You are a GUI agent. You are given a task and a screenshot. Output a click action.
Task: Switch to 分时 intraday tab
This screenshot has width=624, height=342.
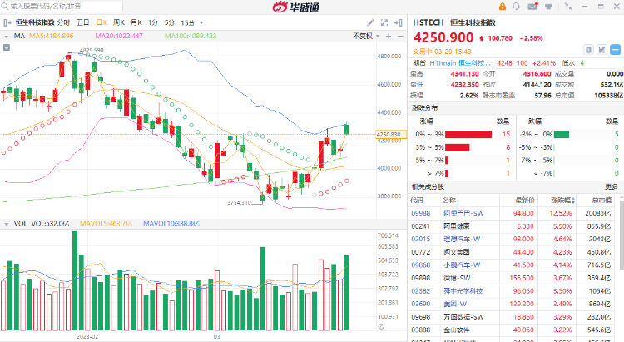(x=64, y=22)
